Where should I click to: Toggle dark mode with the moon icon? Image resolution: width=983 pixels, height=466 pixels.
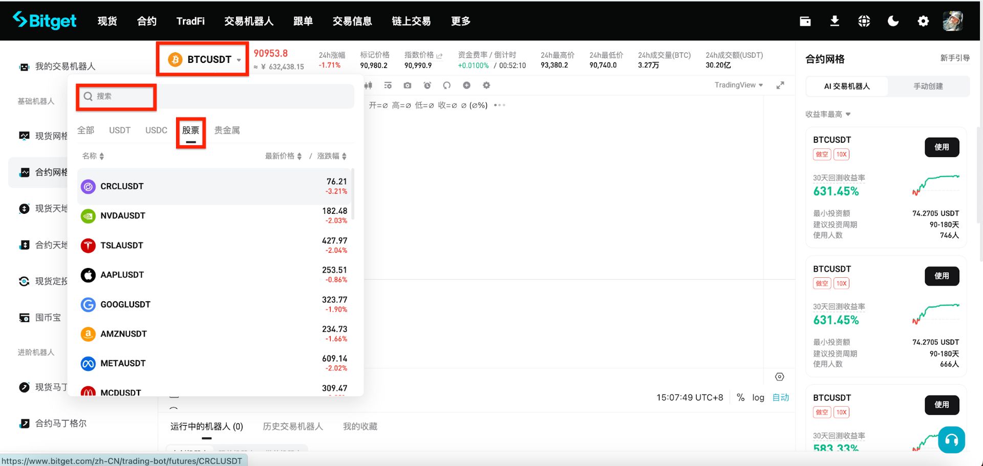point(893,21)
